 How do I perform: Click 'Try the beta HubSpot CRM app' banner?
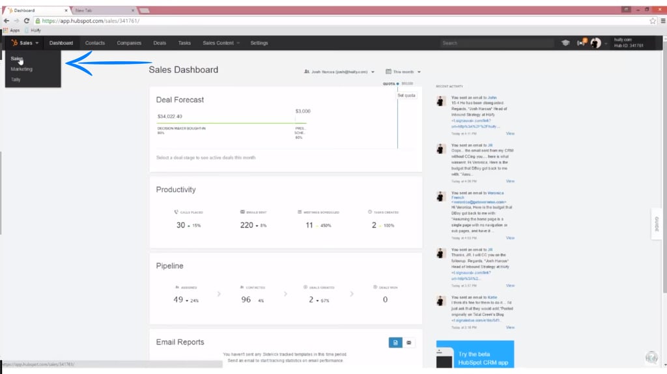(x=475, y=358)
